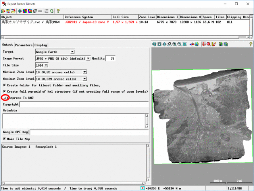254x191 pixels.
Task: Click the zoom-to-extents teal arrows icon
Action: pyautogui.click(x=185, y=44)
